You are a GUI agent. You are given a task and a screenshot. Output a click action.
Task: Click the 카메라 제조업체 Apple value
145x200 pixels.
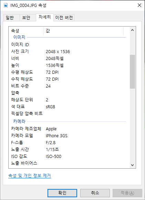pyautogui.click(x=51, y=129)
